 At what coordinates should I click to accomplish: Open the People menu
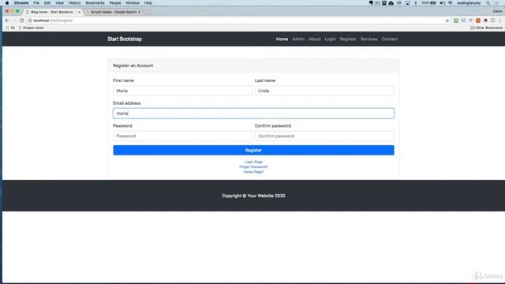coord(115,3)
